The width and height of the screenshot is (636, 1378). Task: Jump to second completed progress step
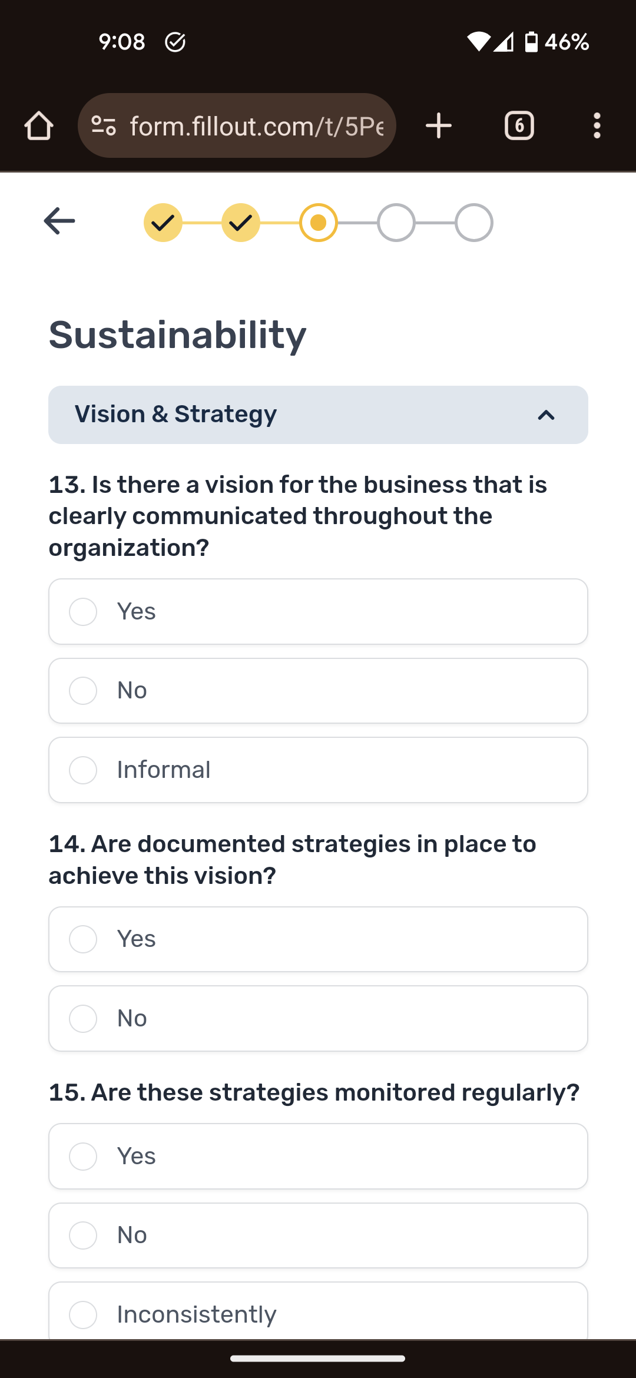(240, 223)
